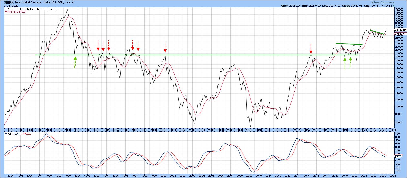Click the green up-triangle beside Chg value
This screenshot has height=178, width=407.
click(x=393, y=5)
